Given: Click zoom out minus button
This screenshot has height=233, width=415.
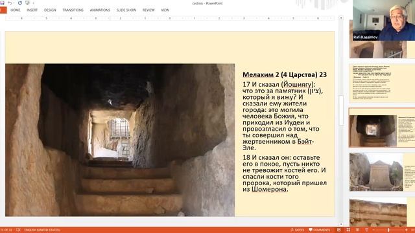Looking at the screenshot, I should 374,230.
